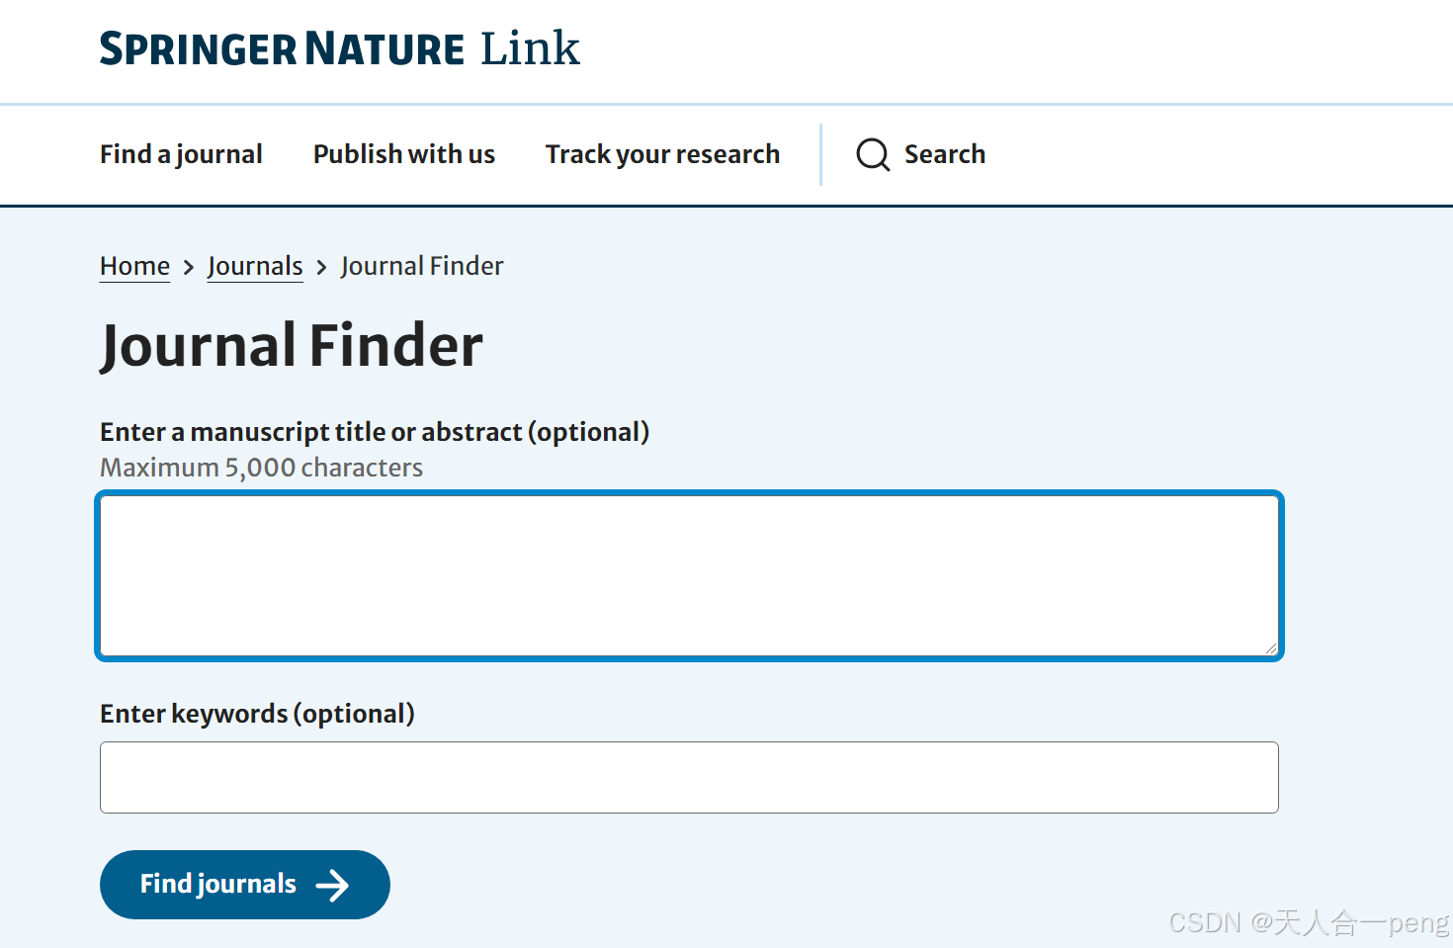Click the textarea resize handle

pos(1269,647)
